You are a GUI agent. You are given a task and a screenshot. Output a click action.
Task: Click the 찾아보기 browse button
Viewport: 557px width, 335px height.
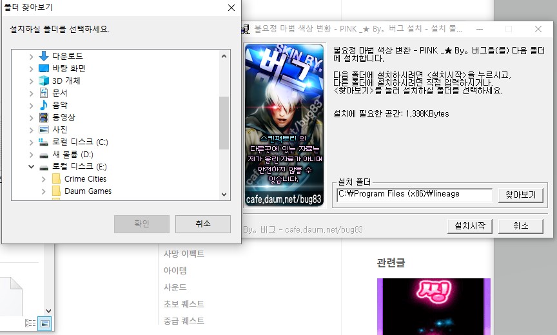pyautogui.click(x=520, y=195)
